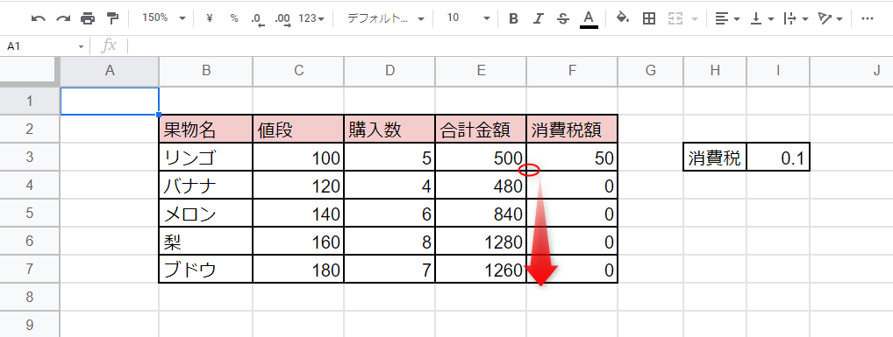
Task: Open the Name box dropdown arrow
Action: pyautogui.click(x=82, y=46)
